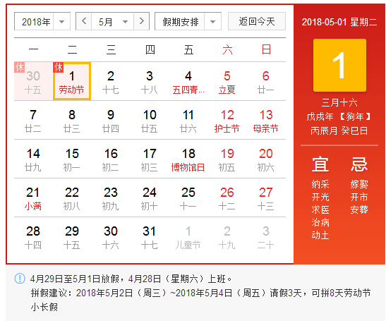Viewport: 386px width, 328px height.
Task: Select May 5 立夏
Action: (227, 81)
